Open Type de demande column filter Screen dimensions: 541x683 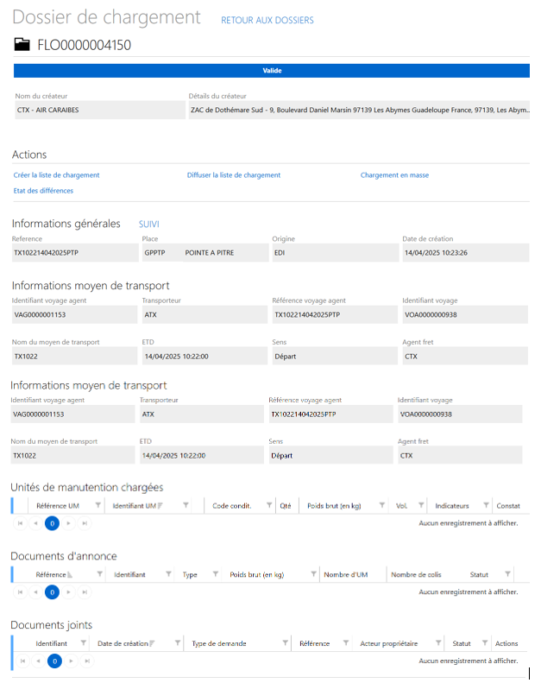[284, 643]
